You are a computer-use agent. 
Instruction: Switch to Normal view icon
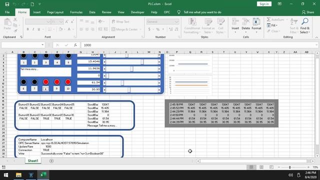(251, 167)
